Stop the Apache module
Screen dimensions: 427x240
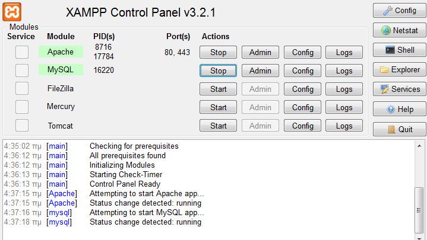(218, 52)
